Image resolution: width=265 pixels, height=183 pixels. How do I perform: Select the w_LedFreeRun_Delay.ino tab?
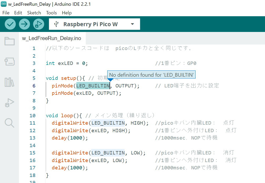click(52, 38)
